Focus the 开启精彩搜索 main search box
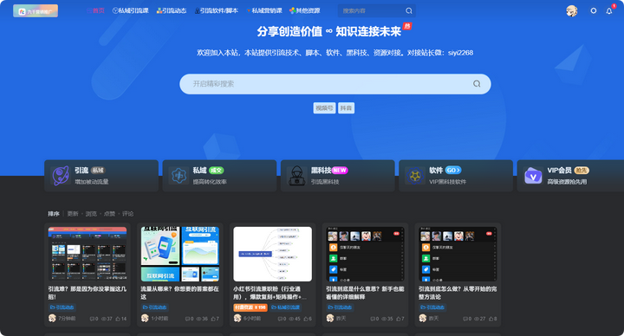 click(x=335, y=84)
